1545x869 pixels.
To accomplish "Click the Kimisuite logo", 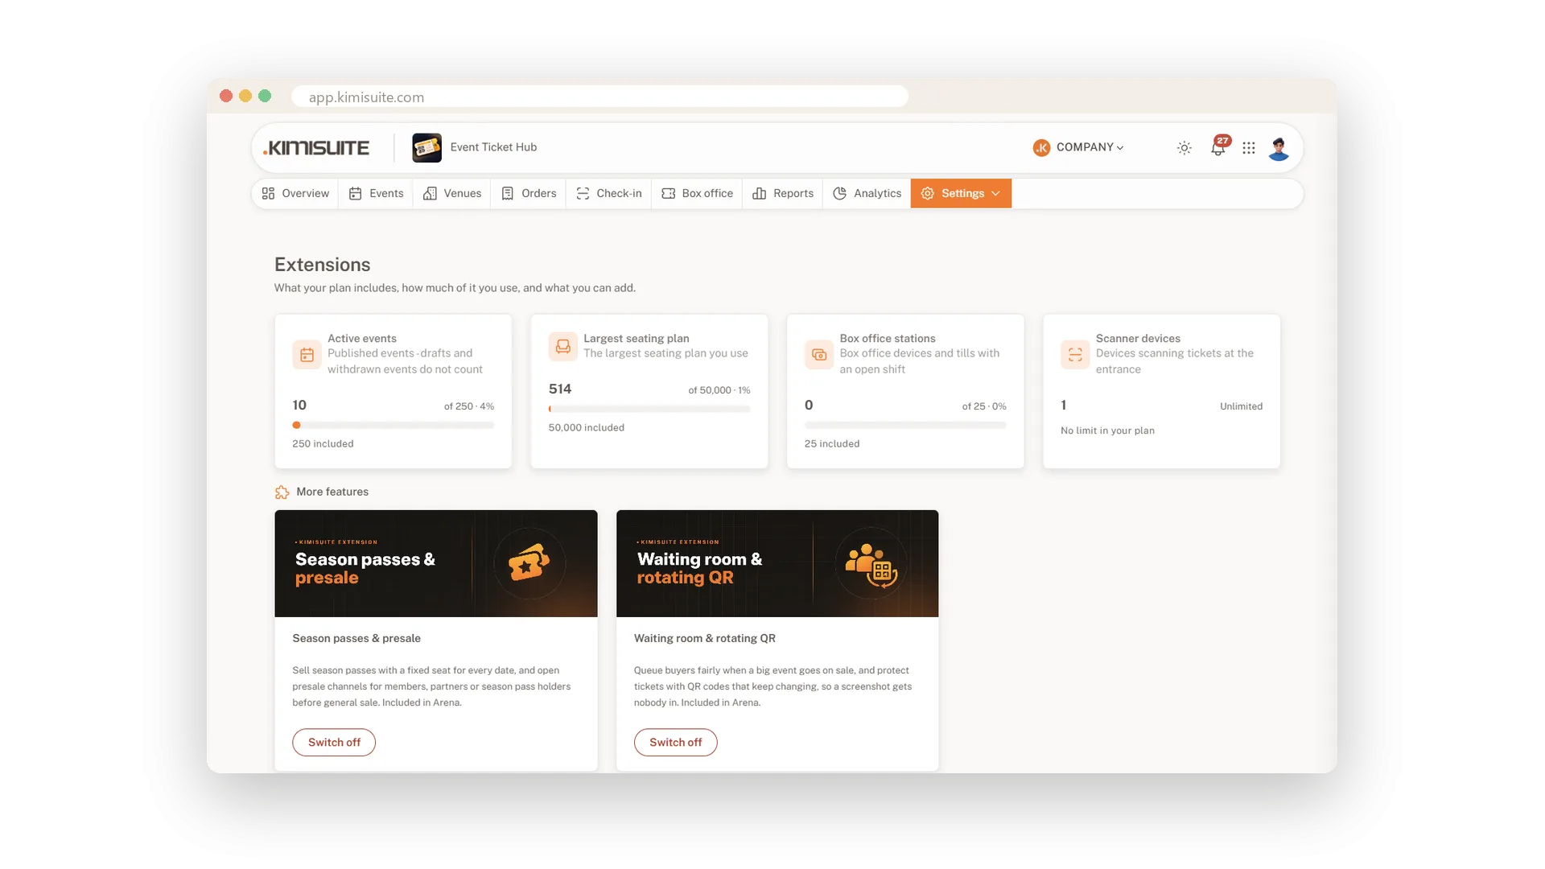I will tap(316, 148).
